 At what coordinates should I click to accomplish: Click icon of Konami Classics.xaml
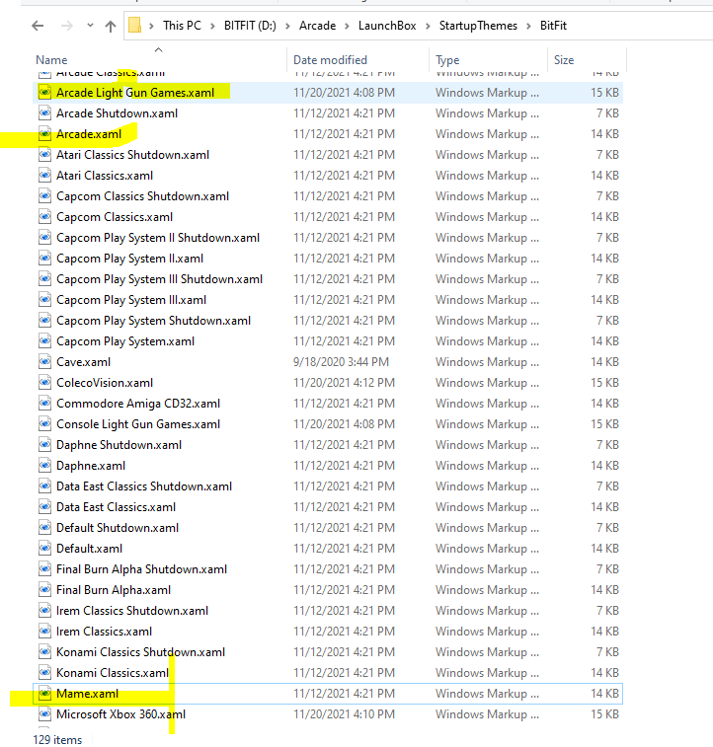[44, 673]
